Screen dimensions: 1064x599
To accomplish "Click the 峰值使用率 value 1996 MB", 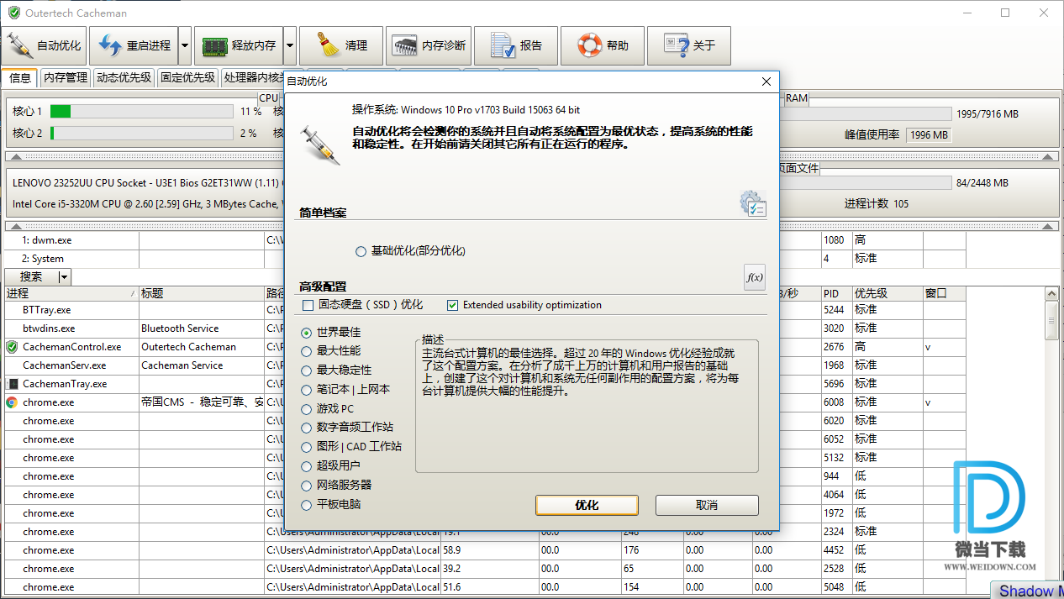I will (929, 135).
